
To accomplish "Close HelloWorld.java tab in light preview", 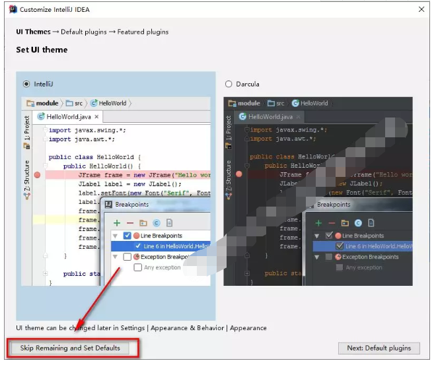I will pos(96,117).
